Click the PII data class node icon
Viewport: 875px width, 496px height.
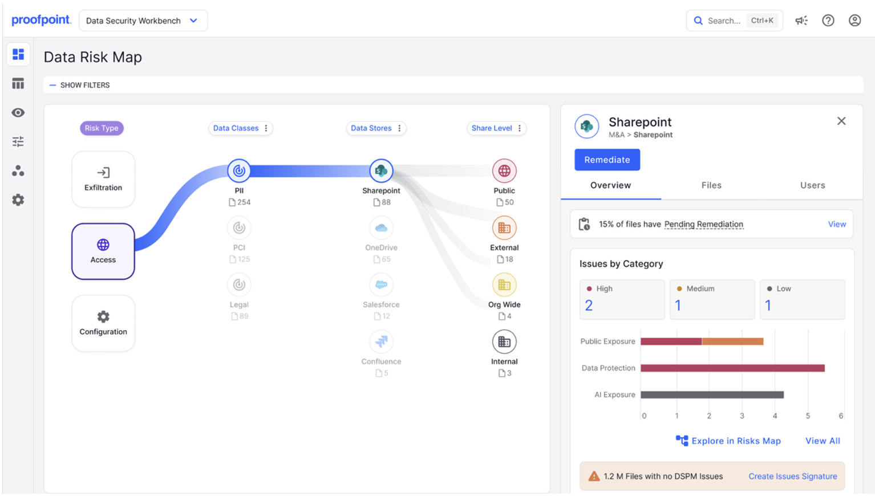[239, 170]
